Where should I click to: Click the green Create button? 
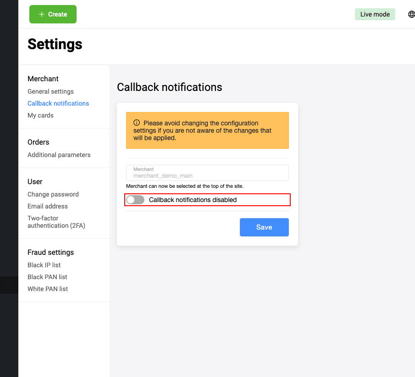pos(53,14)
